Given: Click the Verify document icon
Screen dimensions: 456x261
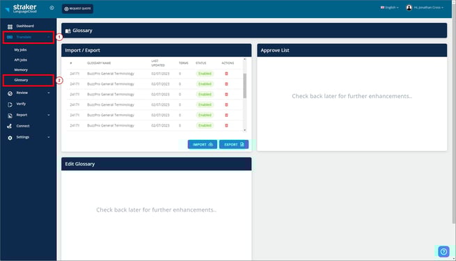Looking at the screenshot, I should (x=10, y=104).
